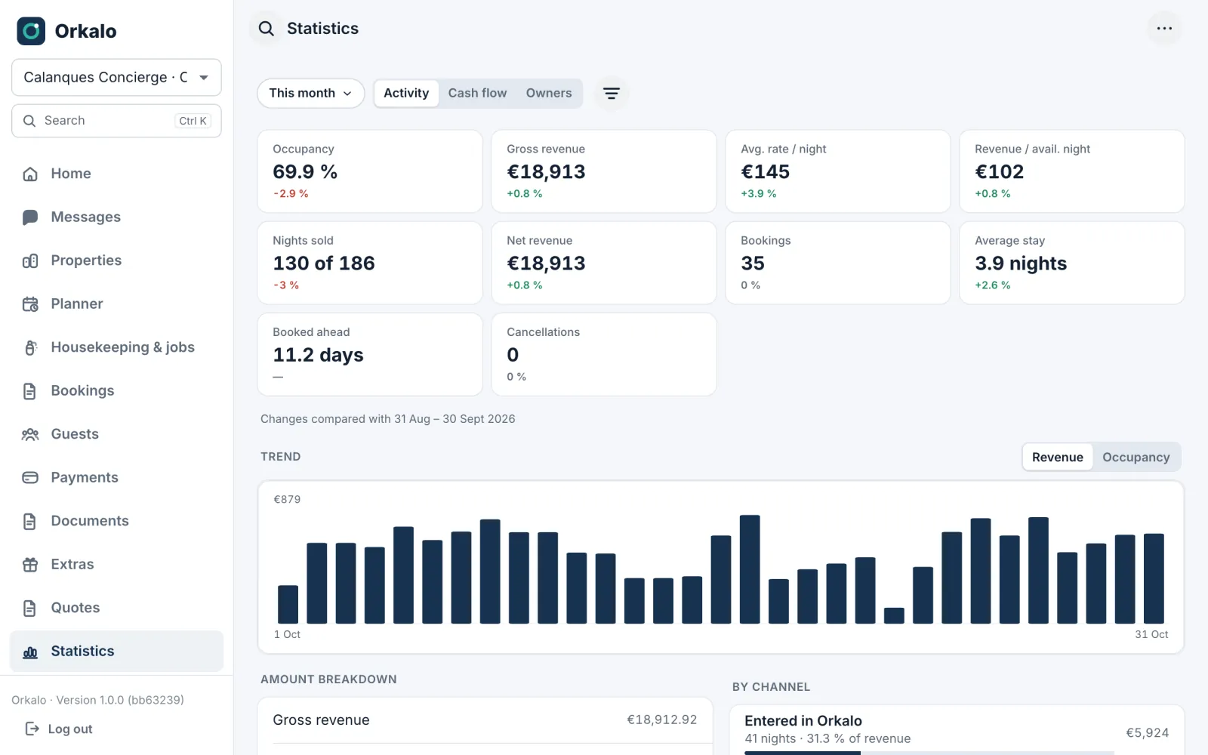Screen dimensions: 1208x755
Task: Click the Booked ahead 11.2 days card
Action: (x=370, y=354)
